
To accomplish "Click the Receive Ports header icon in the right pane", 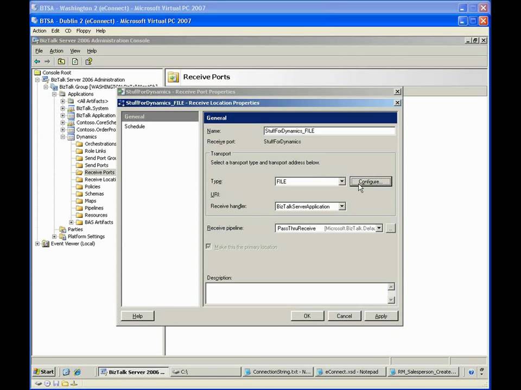I will tap(174, 77).
